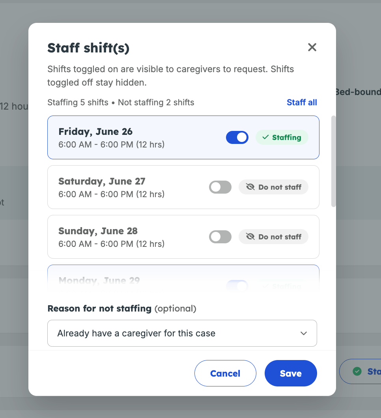
Task: Click the Do not staff badge for Sunday
Action: pyautogui.click(x=273, y=237)
